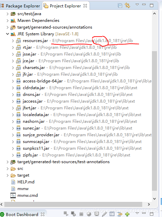The width and height of the screenshot is (162, 217).
Task: Click the mvnw.cmd script file icon
Action: pos(13,195)
